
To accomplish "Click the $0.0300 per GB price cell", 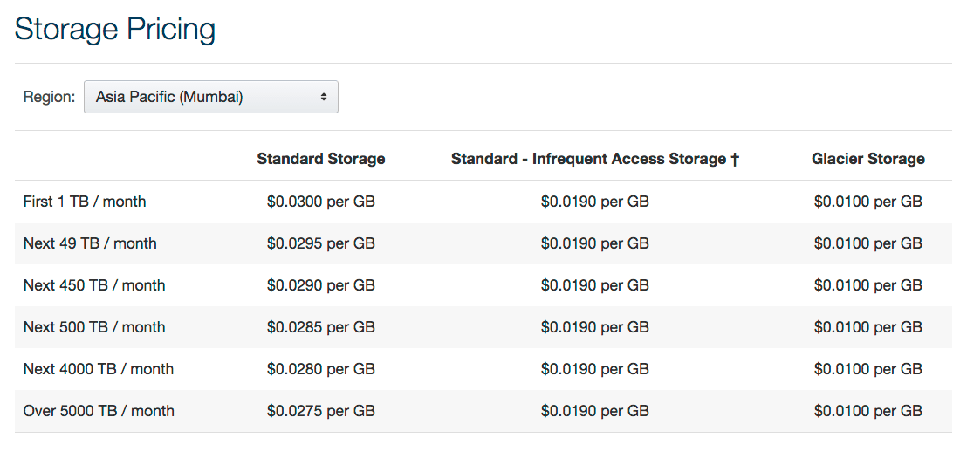I will [320, 202].
